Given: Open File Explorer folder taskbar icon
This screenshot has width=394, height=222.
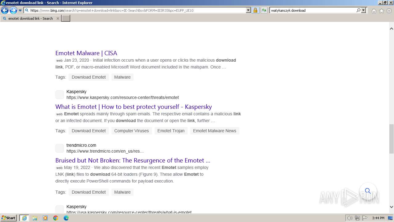Looking at the screenshot, I should tap(35, 218).
